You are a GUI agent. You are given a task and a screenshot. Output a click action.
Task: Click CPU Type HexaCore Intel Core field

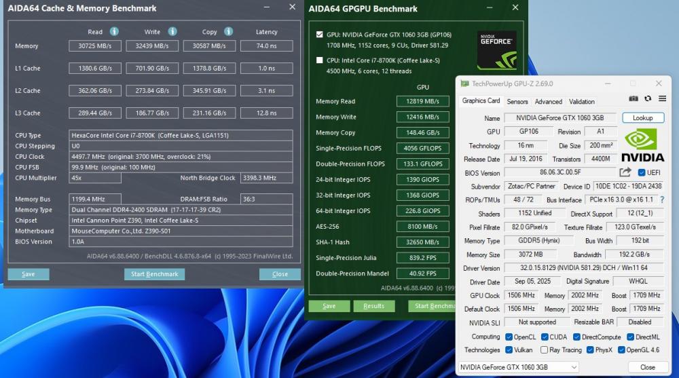[x=181, y=135]
